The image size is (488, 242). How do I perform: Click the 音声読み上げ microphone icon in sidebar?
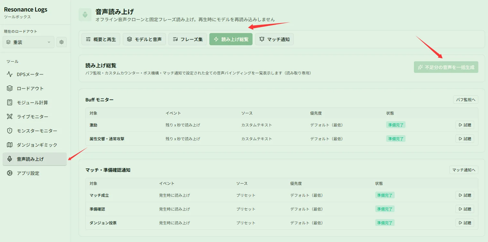pyautogui.click(x=10, y=159)
